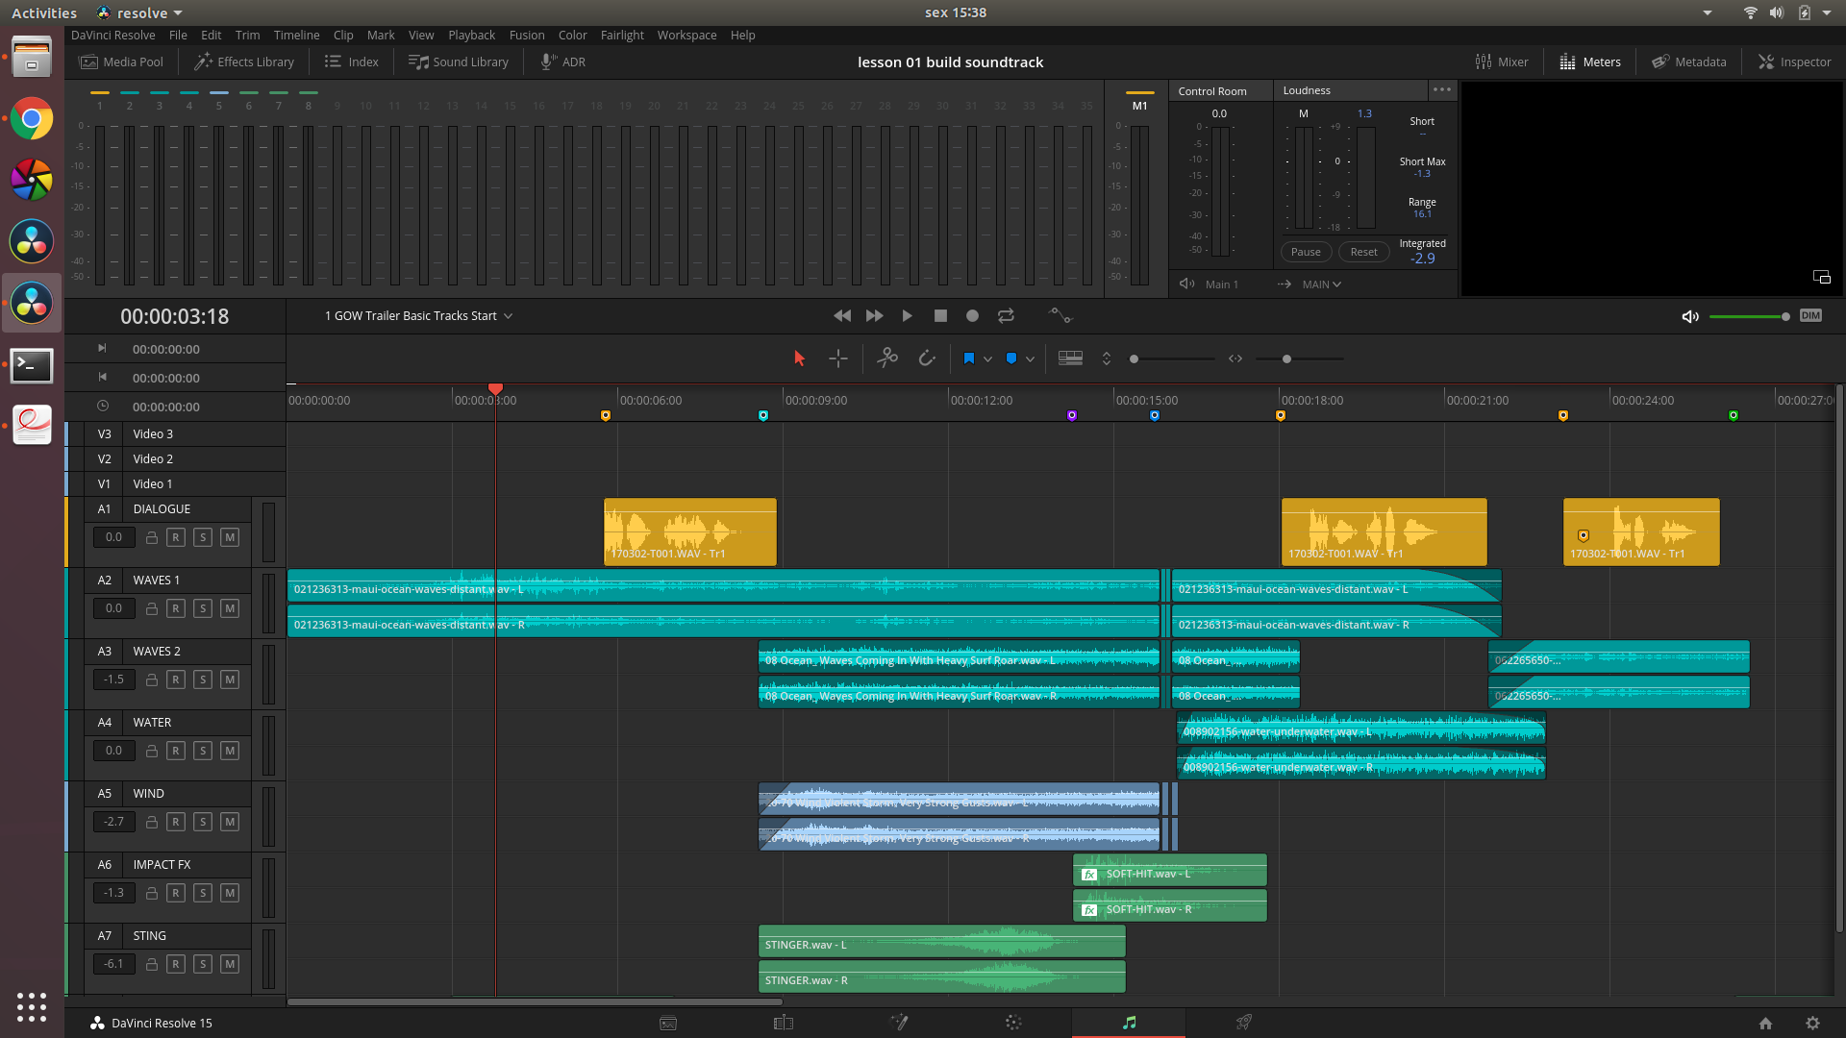Arm record on IMPACT FX track
Viewport: 1846px width, 1038px height.
(x=176, y=893)
